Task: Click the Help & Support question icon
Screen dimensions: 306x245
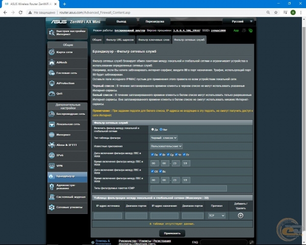Action: (x=93, y=242)
